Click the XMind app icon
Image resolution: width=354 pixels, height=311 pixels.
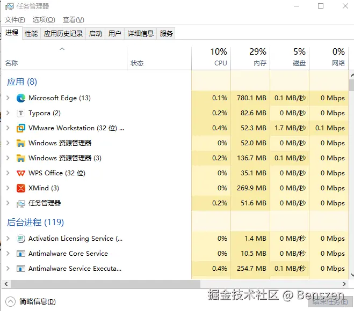point(21,188)
